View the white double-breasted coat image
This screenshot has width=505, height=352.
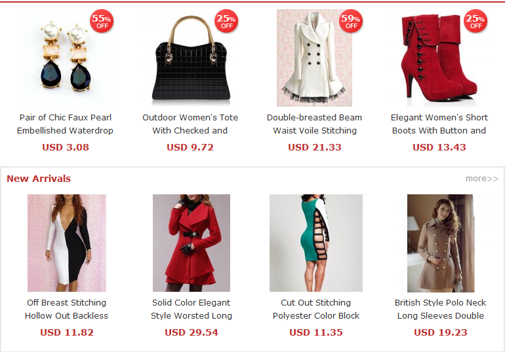314,58
